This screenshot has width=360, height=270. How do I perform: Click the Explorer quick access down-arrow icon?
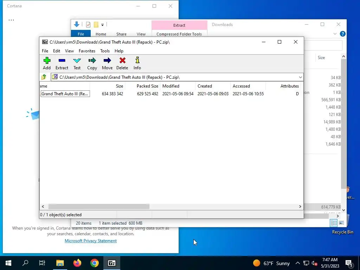(77, 24)
